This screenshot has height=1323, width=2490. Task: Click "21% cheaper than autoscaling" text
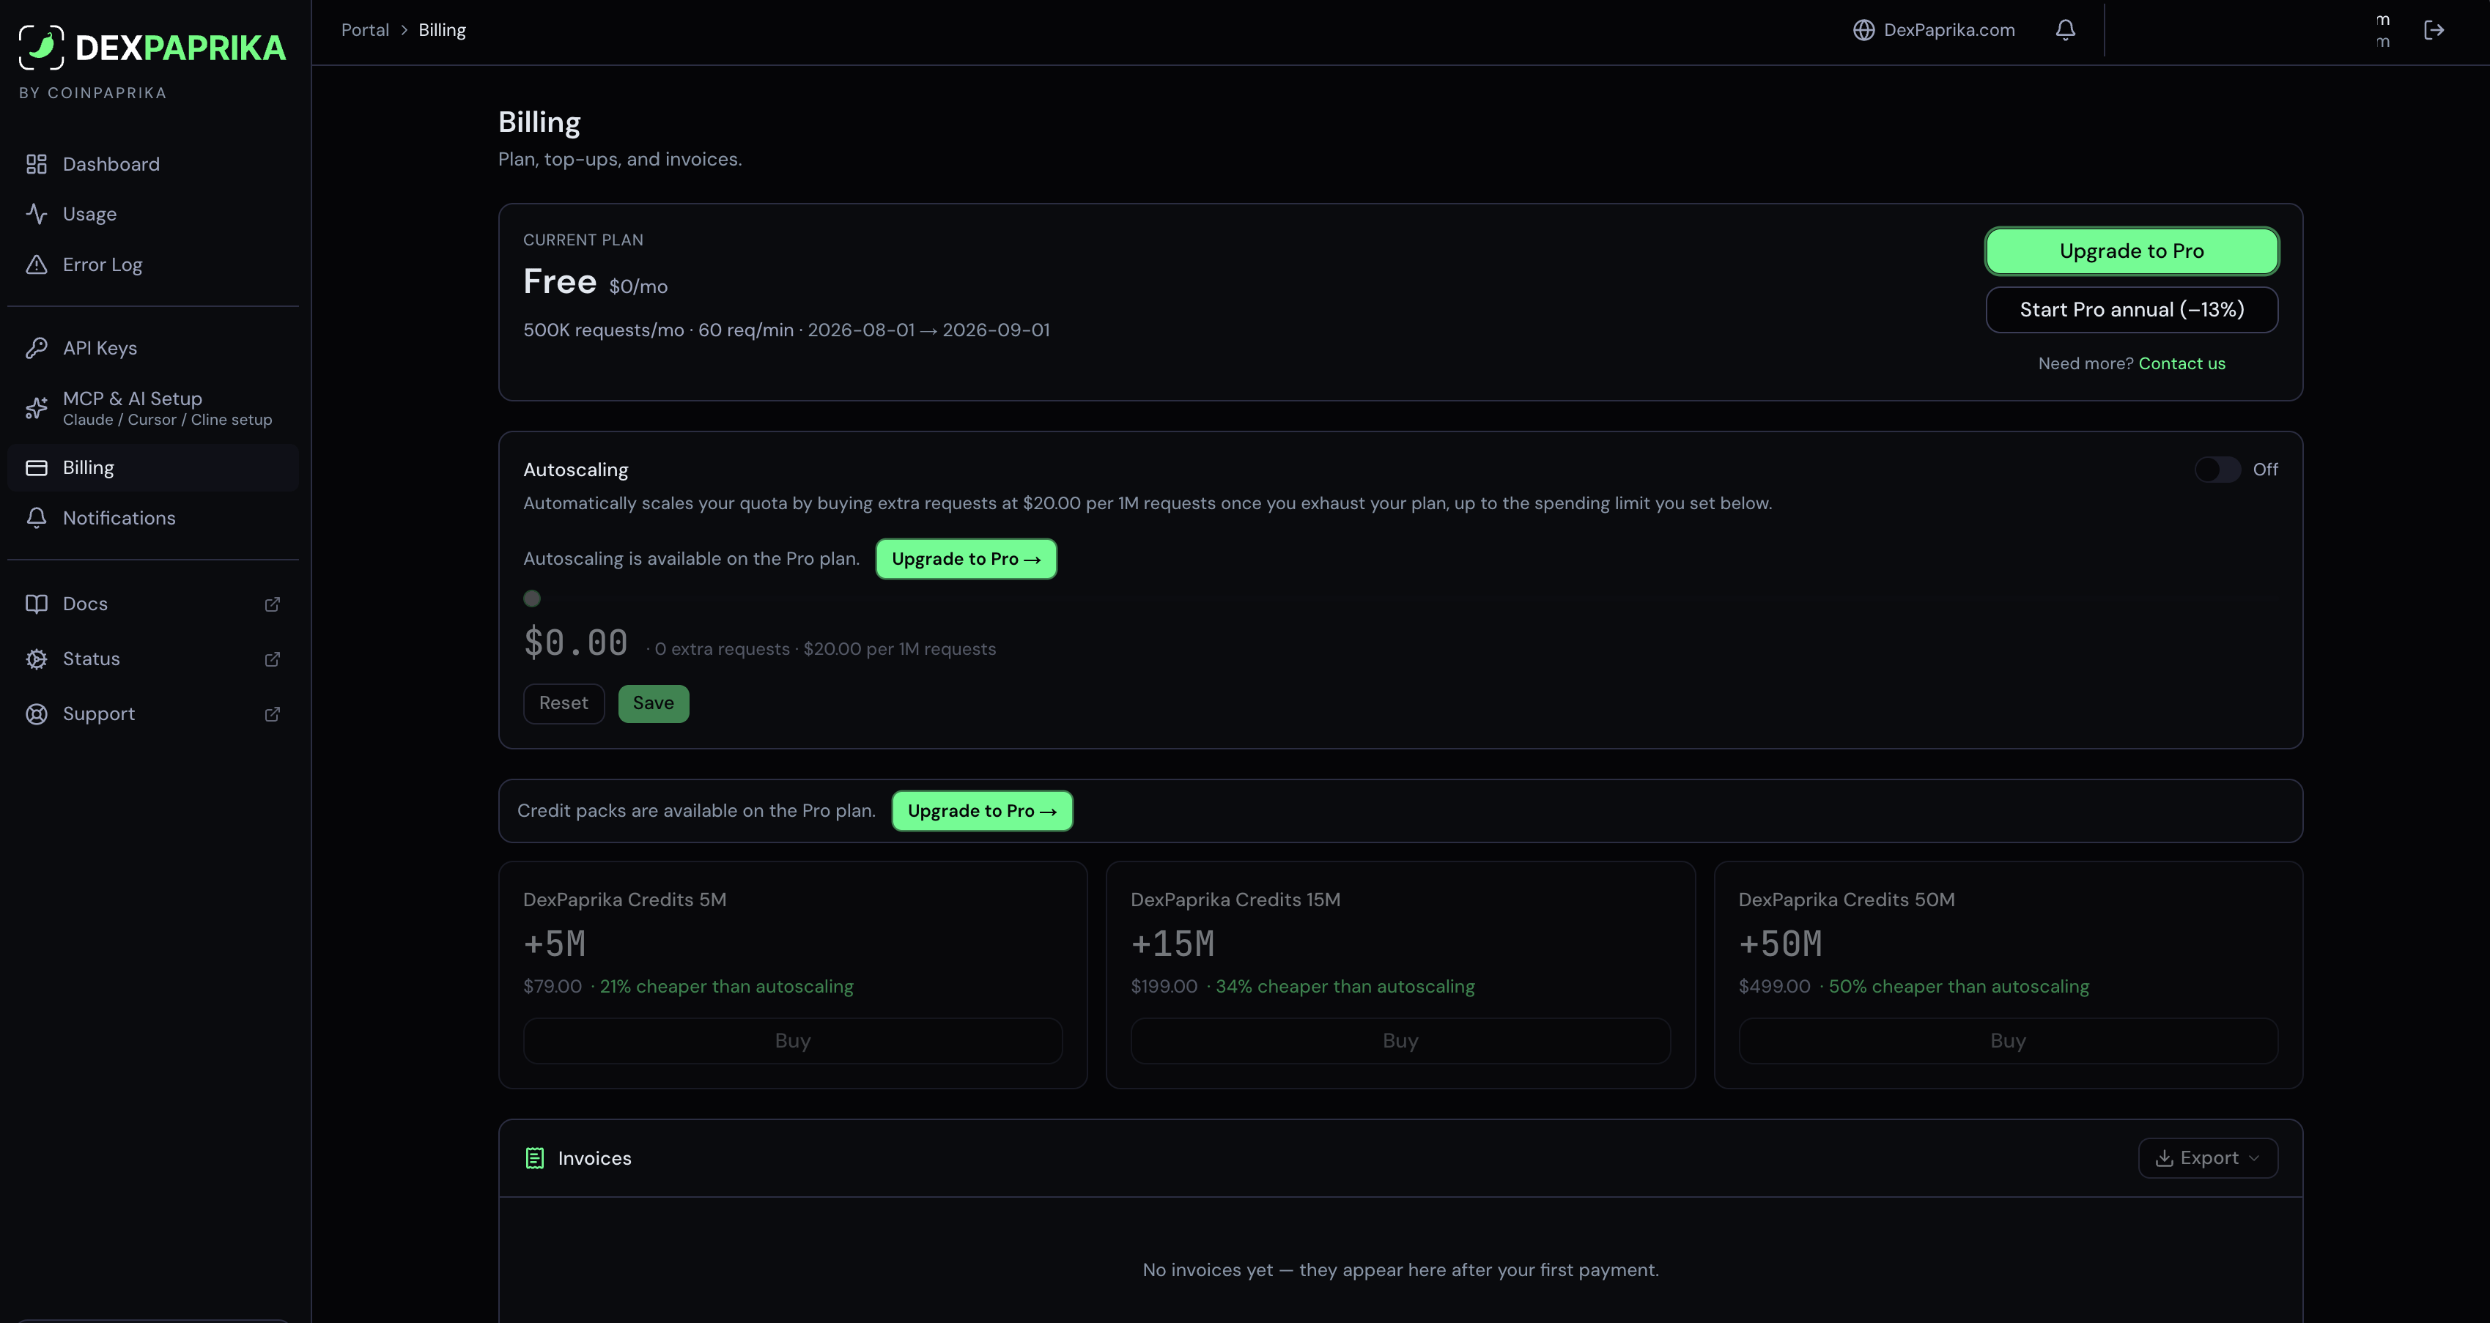tap(727, 987)
